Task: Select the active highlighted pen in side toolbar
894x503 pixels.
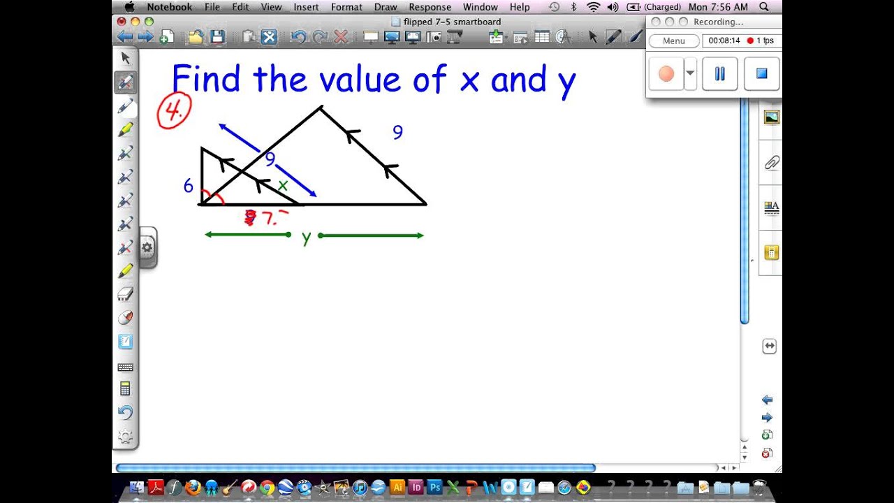Action: click(126, 82)
